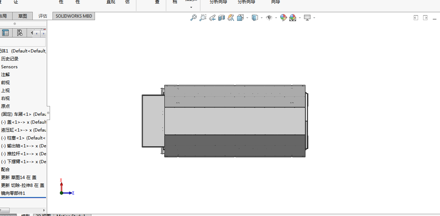
Task: Select the Zoom to Area tool
Action: tap(203, 18)
